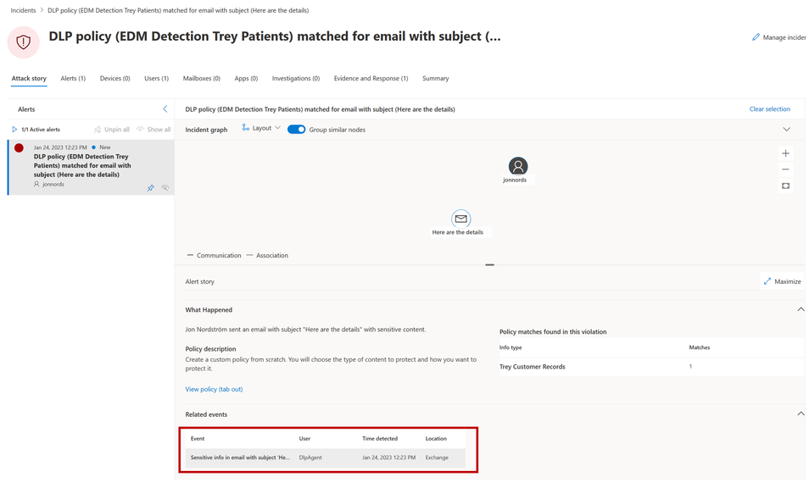
Task: Click the jonnords user node icon
Action: click(517, 165)
